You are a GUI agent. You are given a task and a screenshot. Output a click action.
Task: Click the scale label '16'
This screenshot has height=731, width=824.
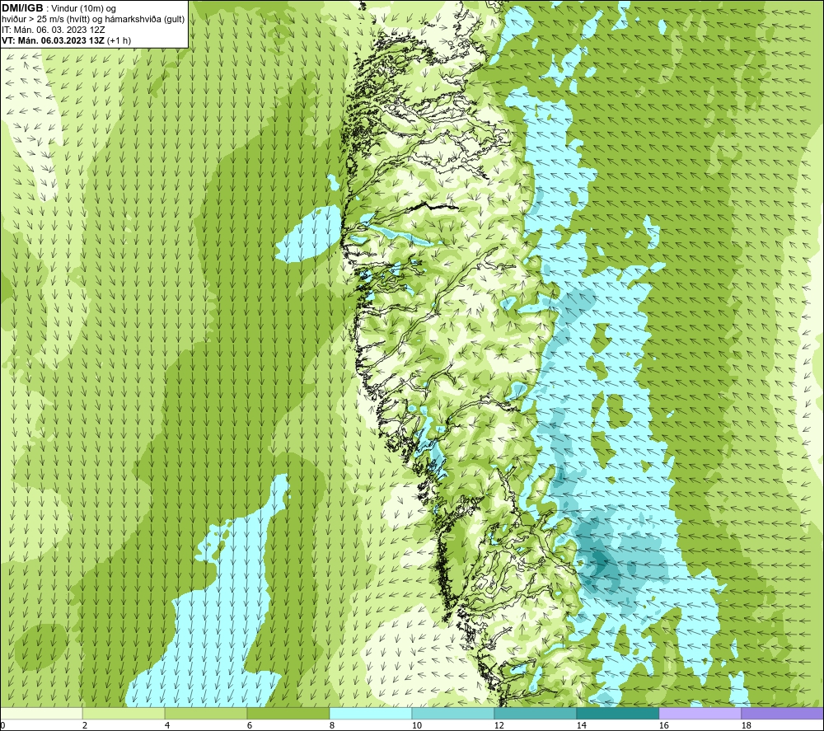coord(663,726)
